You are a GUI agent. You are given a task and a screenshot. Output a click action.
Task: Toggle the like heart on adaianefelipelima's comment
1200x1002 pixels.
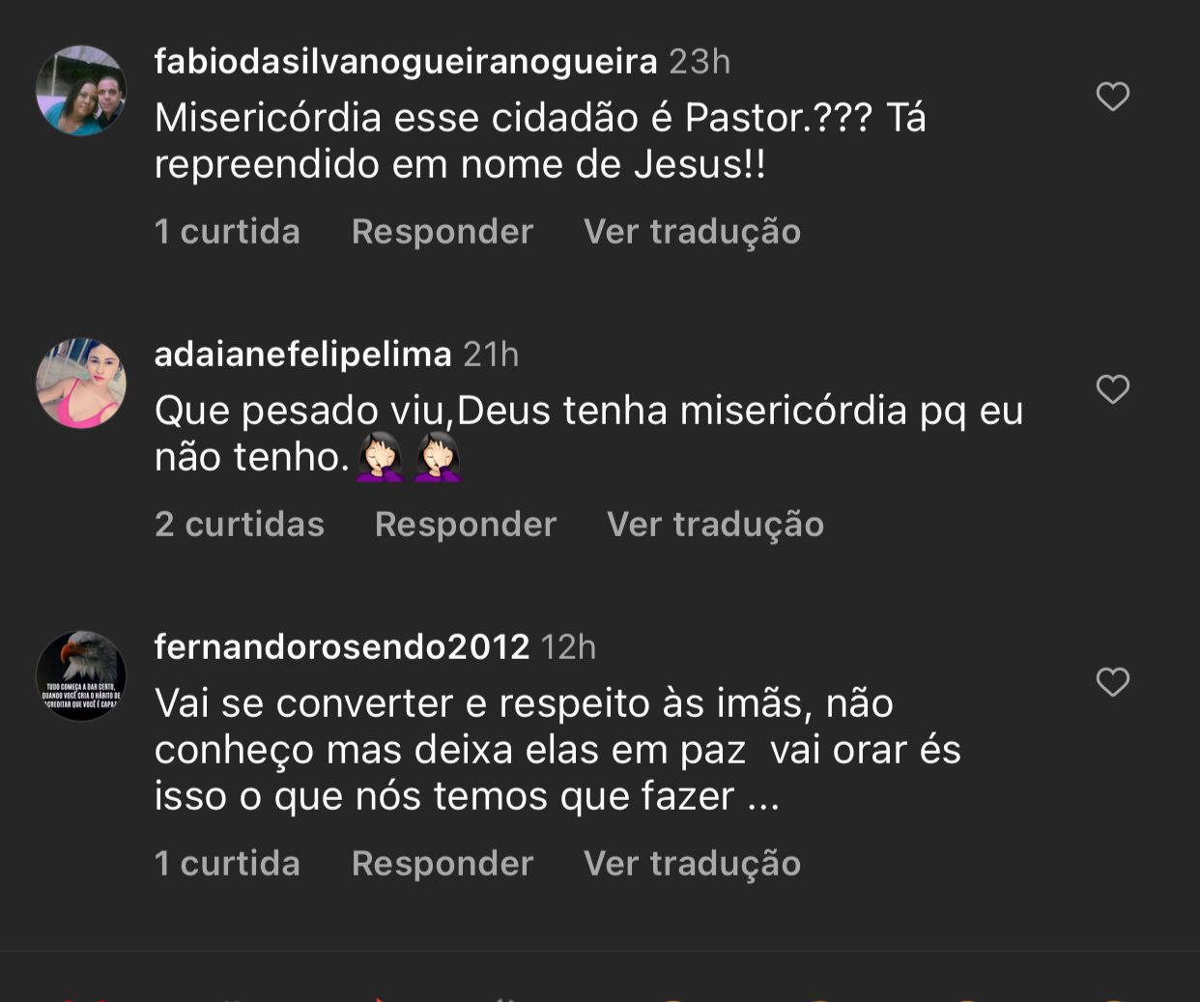[1112, 388]
